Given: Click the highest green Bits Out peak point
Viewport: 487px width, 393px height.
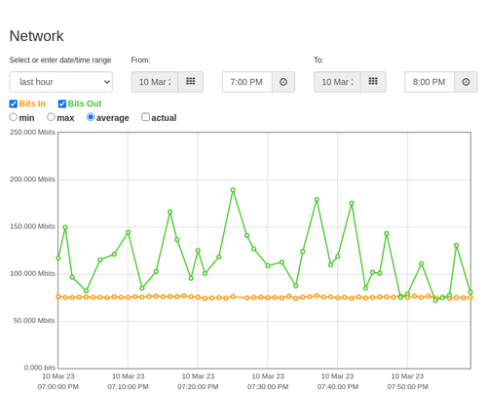Looking at the screenshot, I should tap(233, 190).
